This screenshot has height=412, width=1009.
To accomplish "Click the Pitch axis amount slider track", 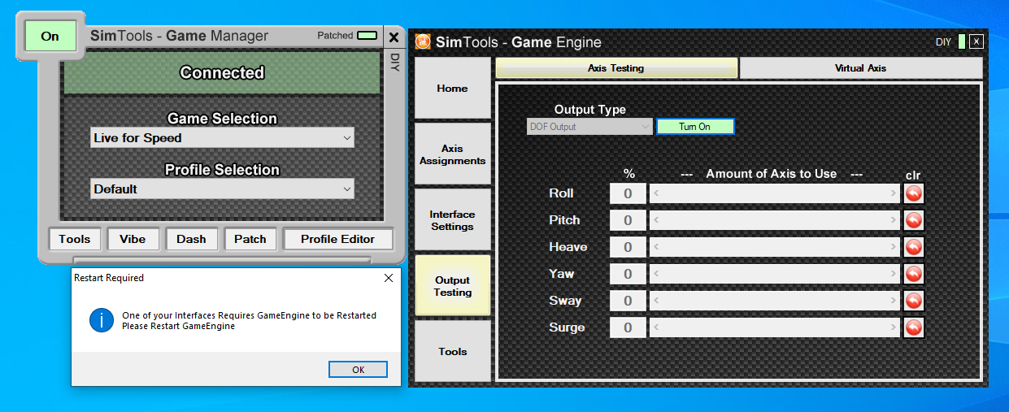I will [775, 220].
